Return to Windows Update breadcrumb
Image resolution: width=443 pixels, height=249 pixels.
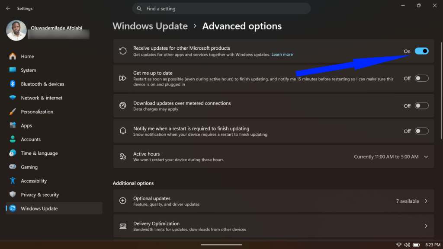coord(150,26)
